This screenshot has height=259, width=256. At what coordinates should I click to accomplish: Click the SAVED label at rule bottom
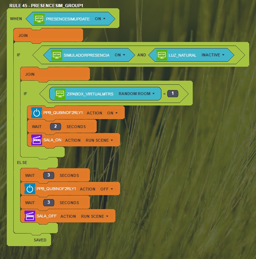(x=40, y=240)
